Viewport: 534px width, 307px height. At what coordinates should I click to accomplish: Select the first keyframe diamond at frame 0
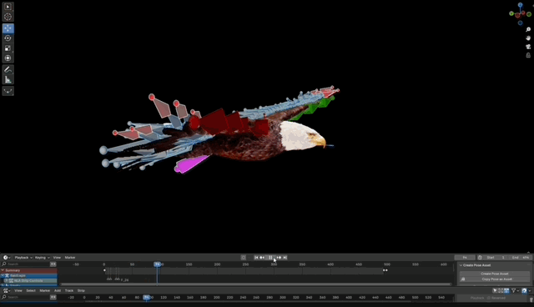104,270
